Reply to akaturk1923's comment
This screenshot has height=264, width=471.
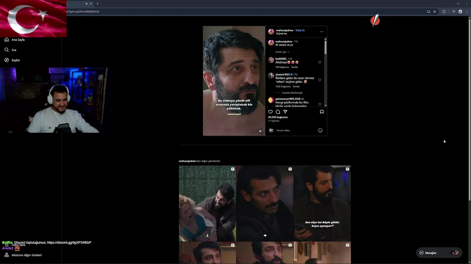(296, 87)
